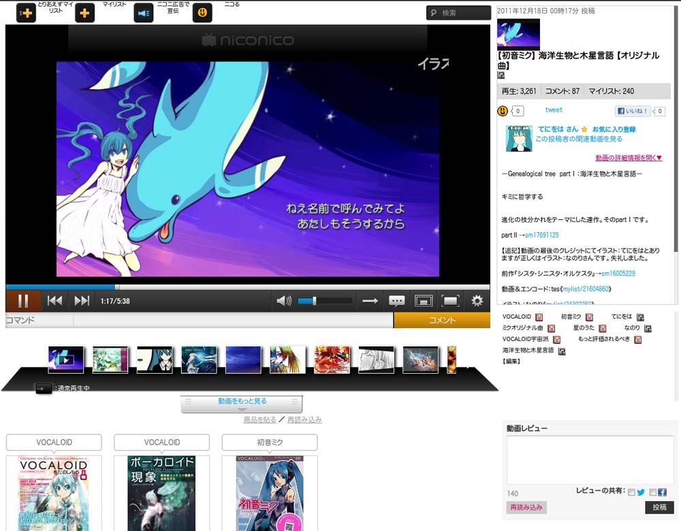Click the もっと評価されるべき tag link
The image size is (681, 531).
603,339
